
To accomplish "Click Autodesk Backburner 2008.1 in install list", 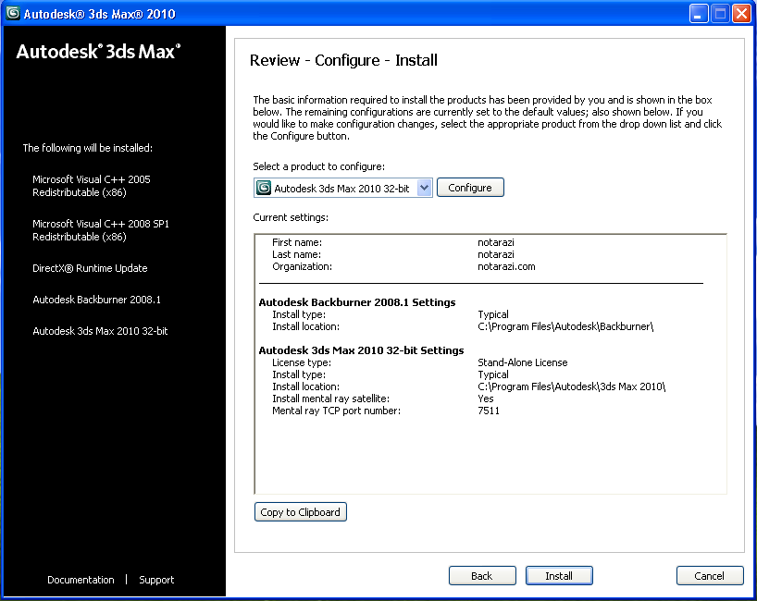I will coord(96,300).
